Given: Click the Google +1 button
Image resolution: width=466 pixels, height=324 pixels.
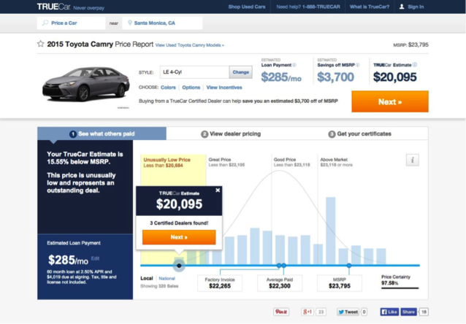Looking at the screenshot, I should click(308, 312).
